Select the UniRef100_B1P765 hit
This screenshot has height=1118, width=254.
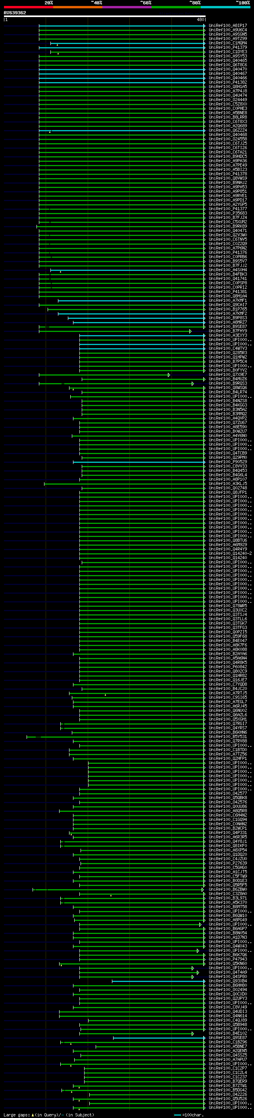click(228, 309)
